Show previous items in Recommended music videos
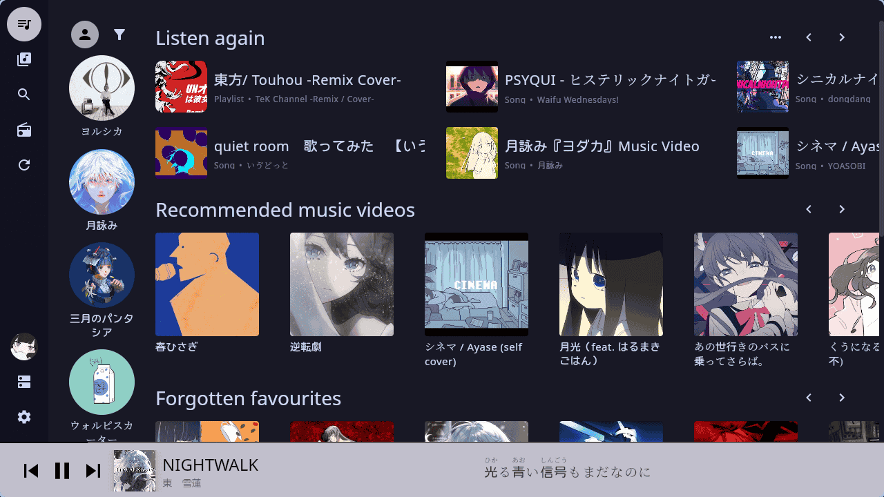This screenshot has width=884, height=497. tap(809, 209)
